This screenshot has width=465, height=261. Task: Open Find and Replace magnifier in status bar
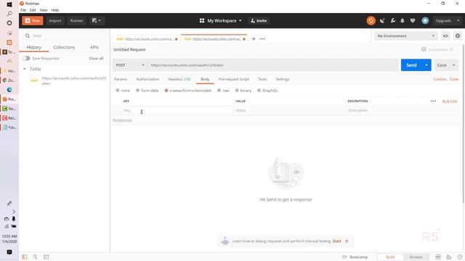pos(35,257)
